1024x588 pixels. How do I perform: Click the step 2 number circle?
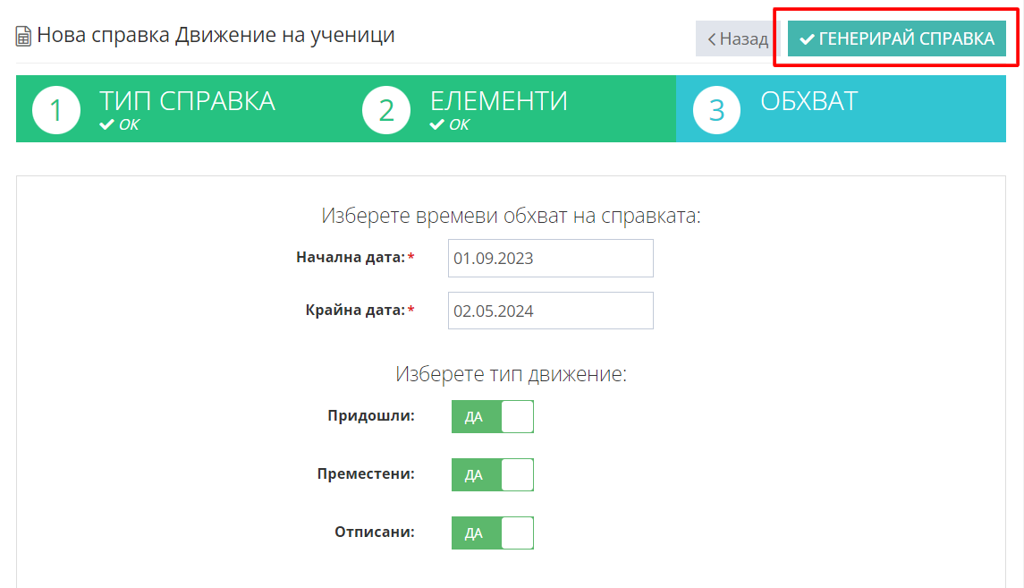pyautogui.click(x=386, y=110)
